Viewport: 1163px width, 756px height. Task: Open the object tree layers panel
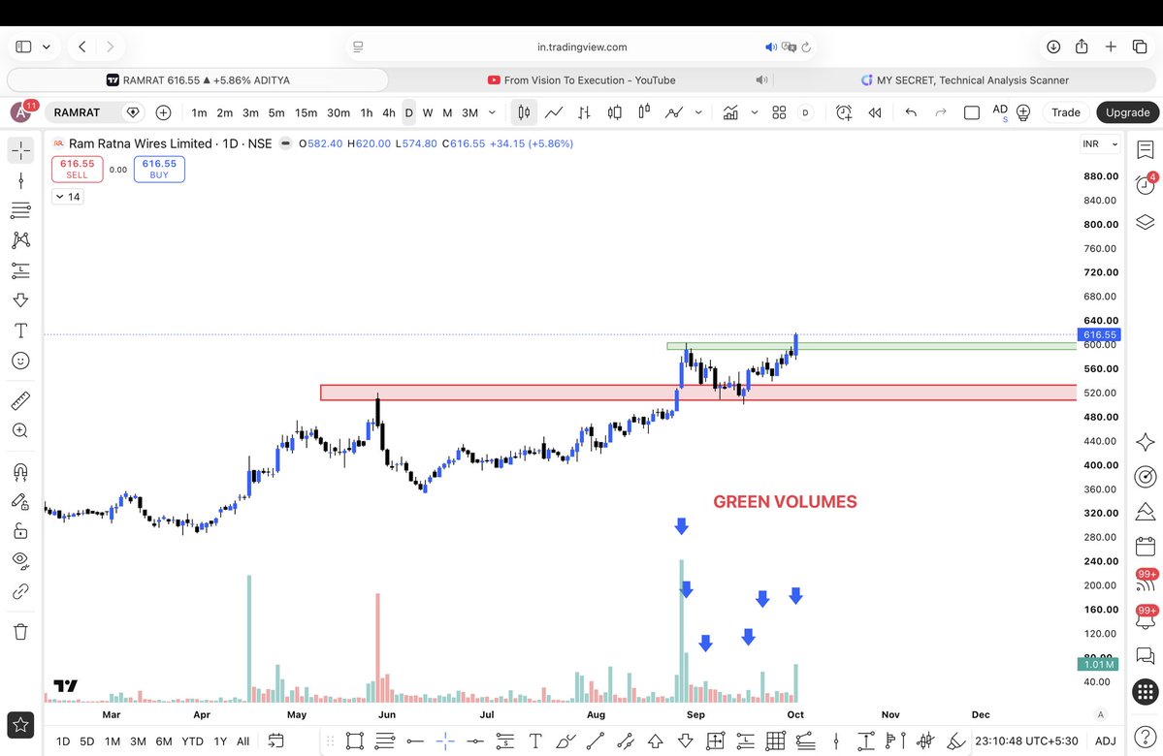(1146, 222)
